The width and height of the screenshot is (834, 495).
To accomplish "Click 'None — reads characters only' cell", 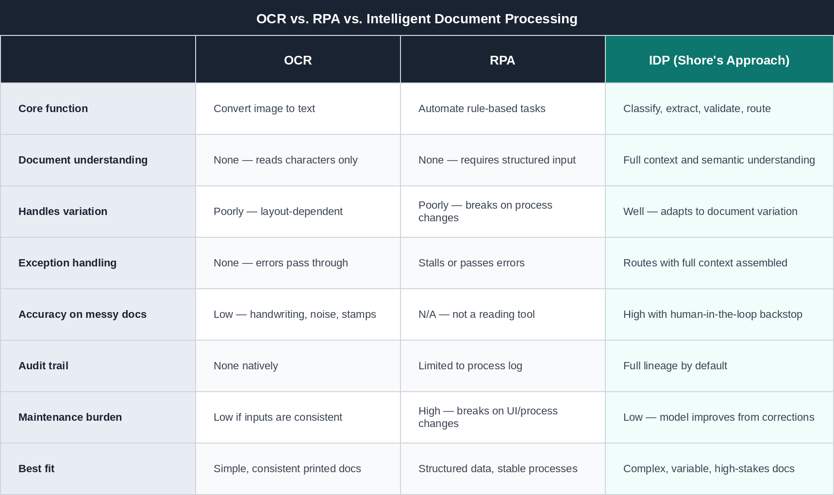I will point(298,160).
